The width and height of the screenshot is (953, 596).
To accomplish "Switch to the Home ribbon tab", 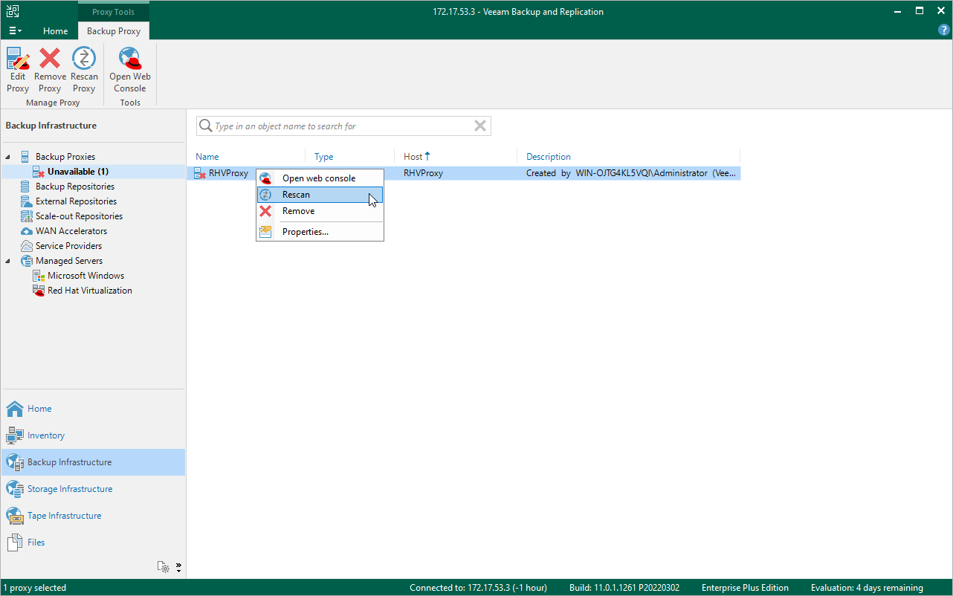I will tap(56, 31).
